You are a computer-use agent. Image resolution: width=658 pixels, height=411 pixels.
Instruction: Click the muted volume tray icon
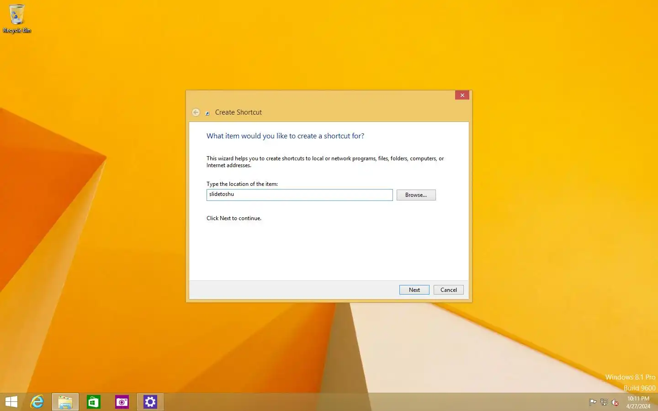[615, 402]
